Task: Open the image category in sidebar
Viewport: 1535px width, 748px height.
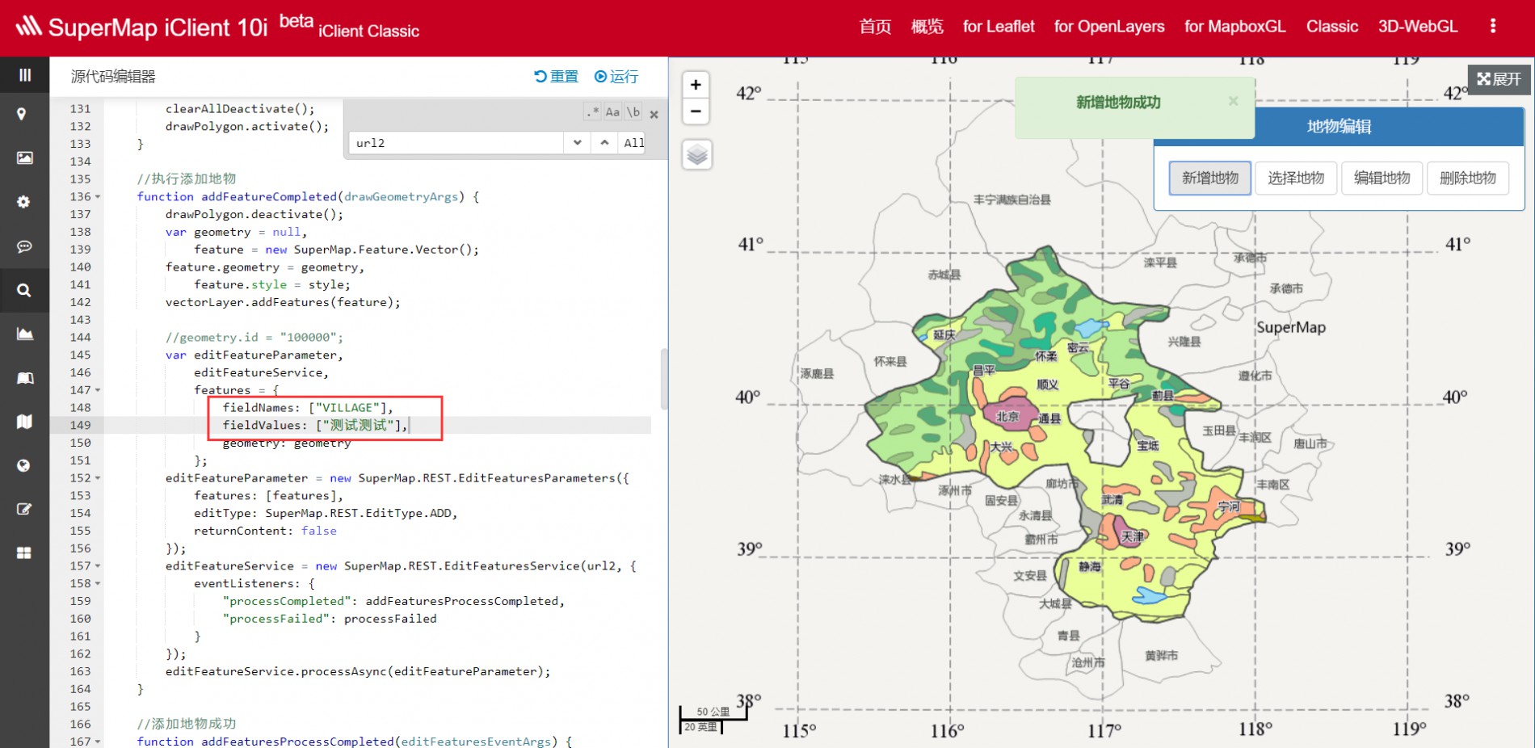Action: (25, 158)
